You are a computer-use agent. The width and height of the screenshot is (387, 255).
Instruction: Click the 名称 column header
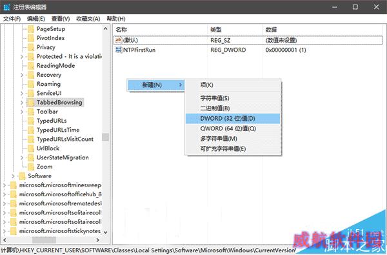[161, 30]
